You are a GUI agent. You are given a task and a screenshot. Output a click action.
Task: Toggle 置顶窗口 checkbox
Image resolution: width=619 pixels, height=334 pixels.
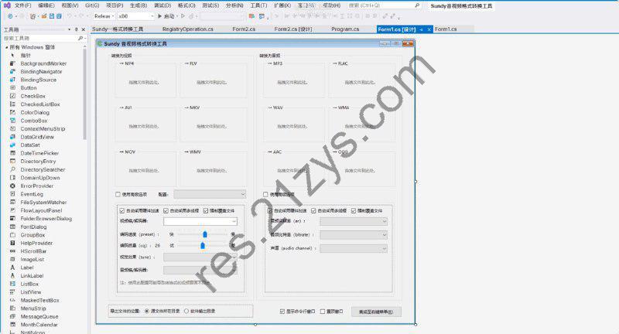pos(323,312)
